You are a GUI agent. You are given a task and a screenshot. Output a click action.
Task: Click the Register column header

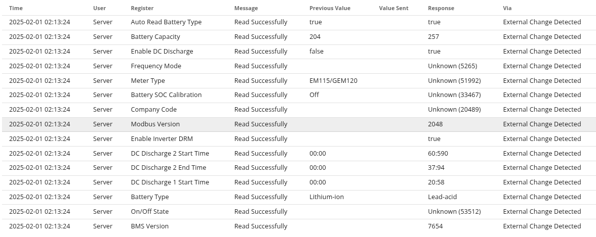pos(142,8)
